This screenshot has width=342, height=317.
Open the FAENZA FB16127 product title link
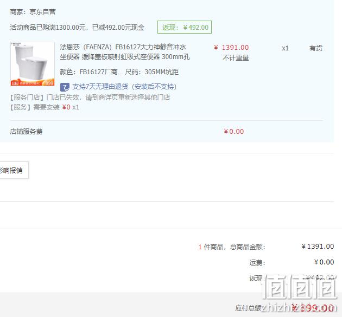coord(125,52)
